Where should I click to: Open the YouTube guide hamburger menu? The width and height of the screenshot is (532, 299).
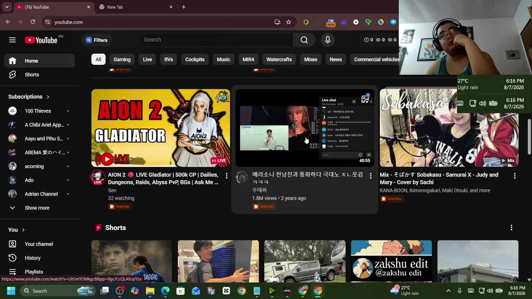coord(12,40)
